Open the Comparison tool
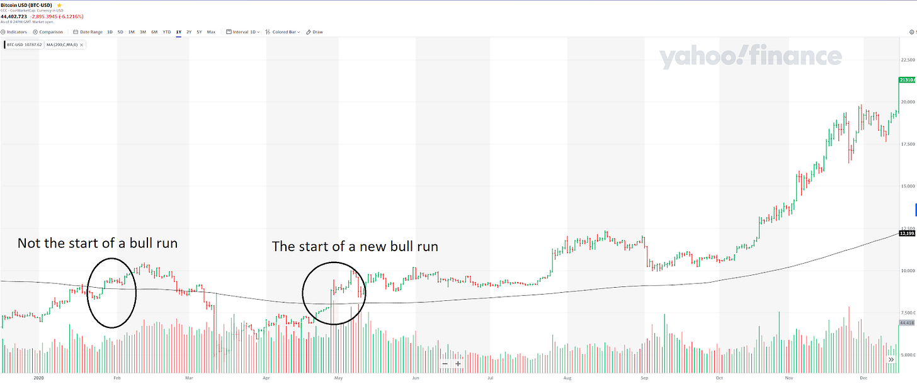This screenshot has width=917, height=384. 49,31
